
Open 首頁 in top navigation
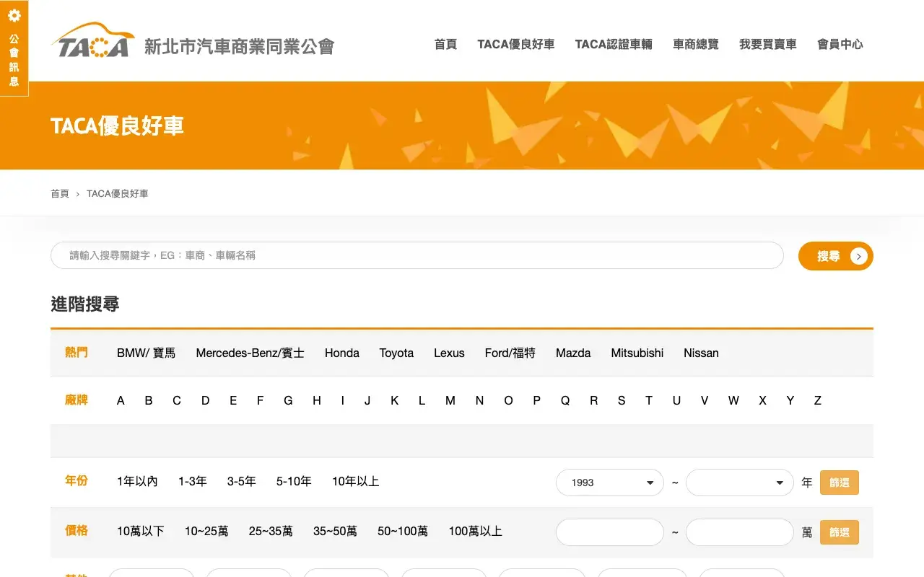445,44
